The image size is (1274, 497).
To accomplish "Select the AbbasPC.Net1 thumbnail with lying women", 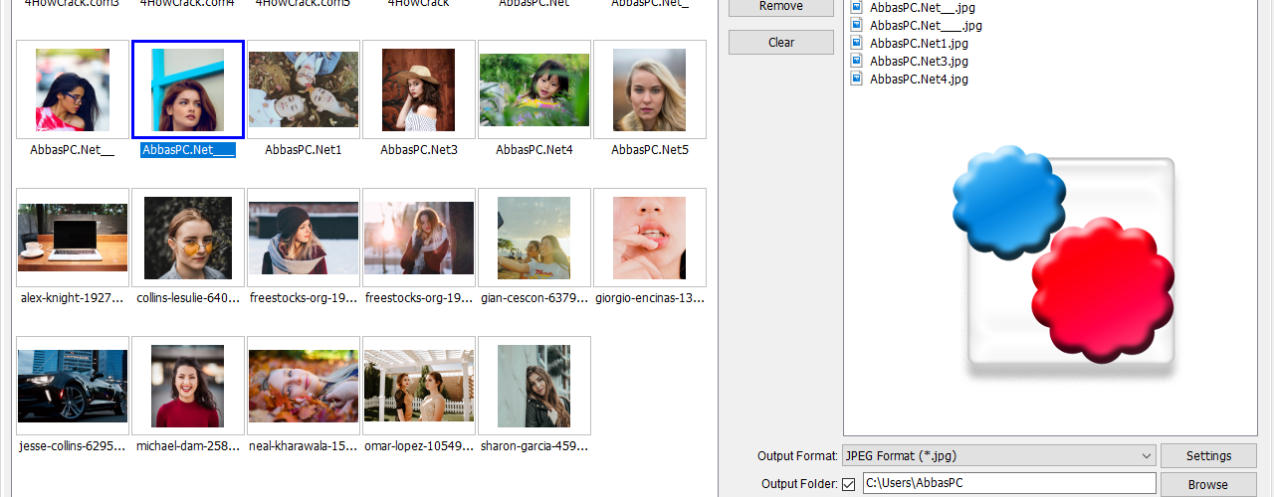I will 304,89.
